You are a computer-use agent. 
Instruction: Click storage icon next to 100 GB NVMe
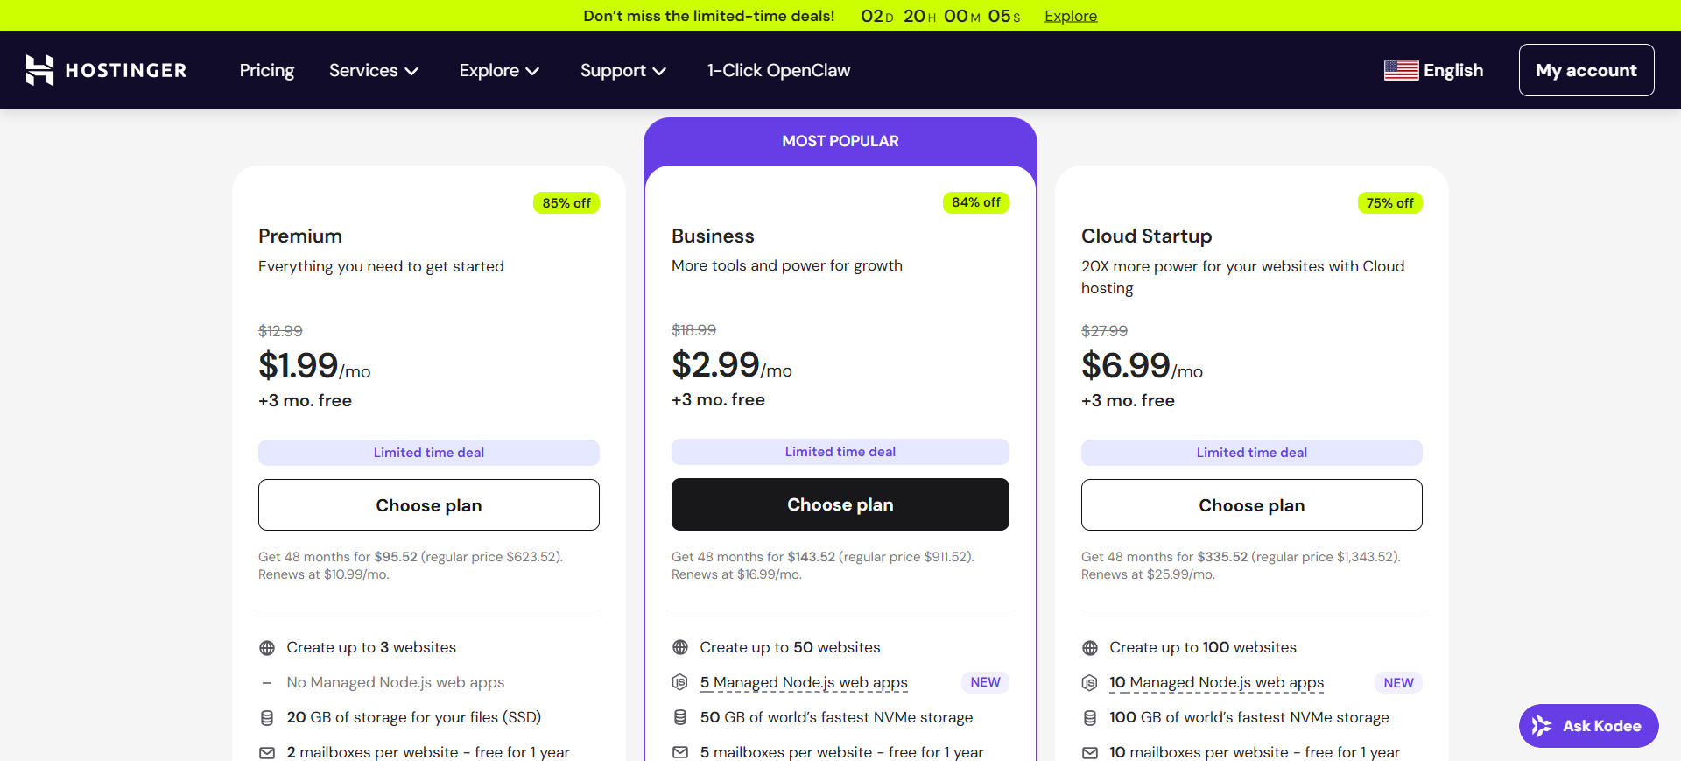coord(1090,718)
